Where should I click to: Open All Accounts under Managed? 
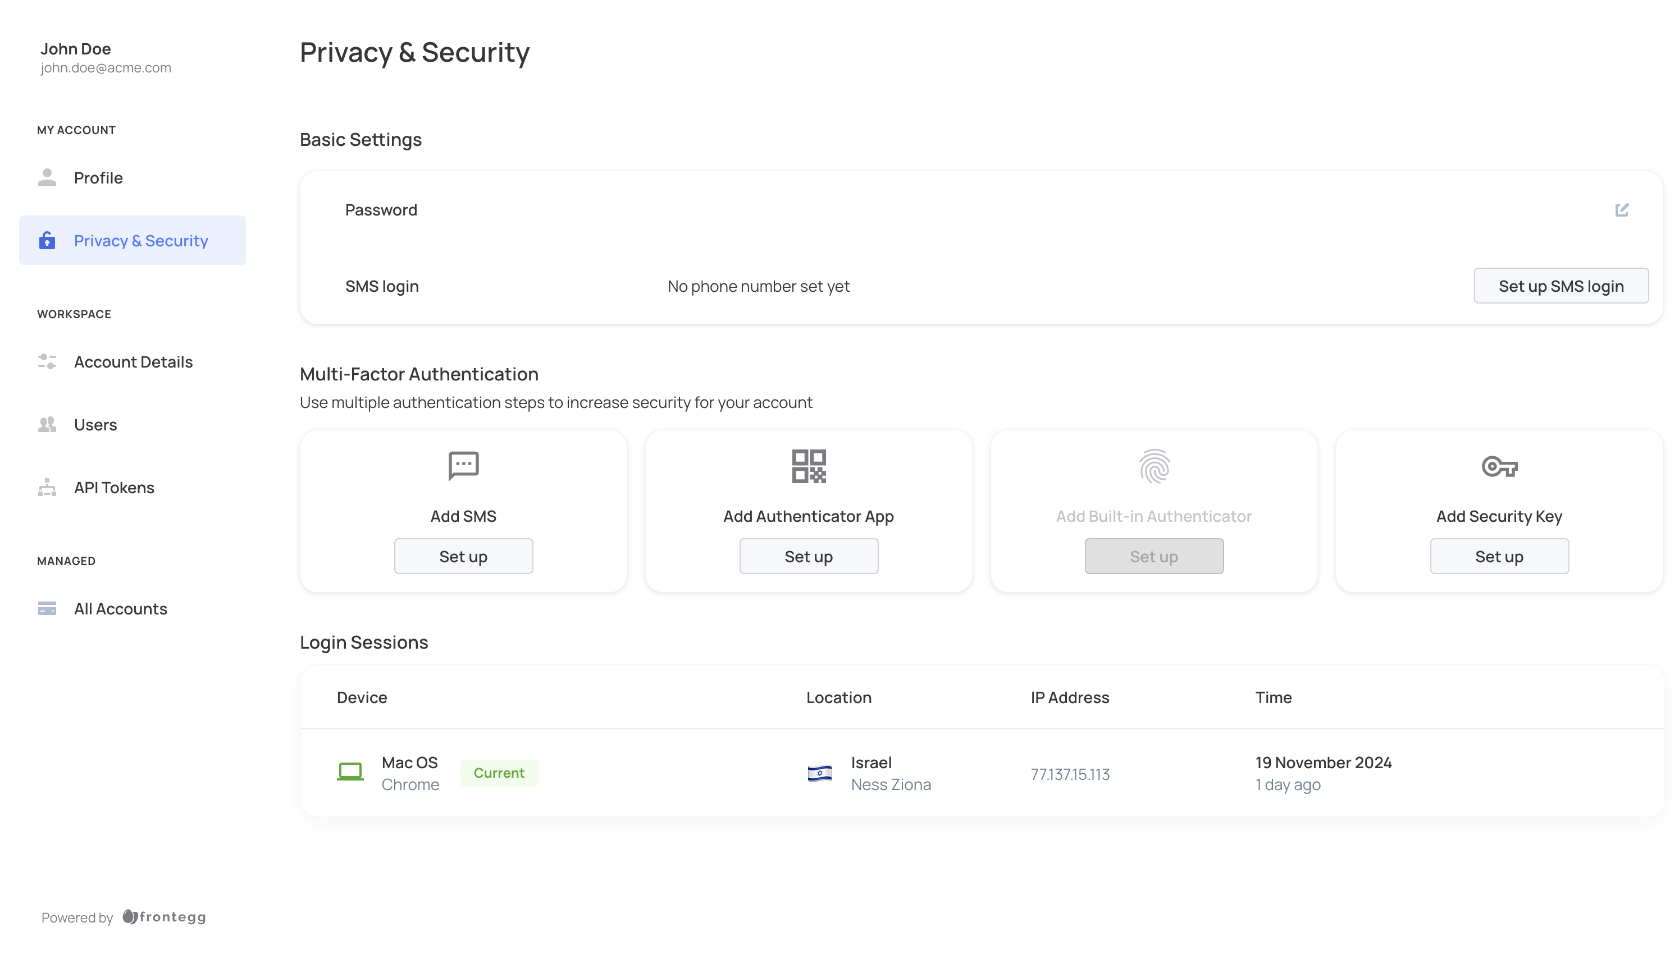[x=120, y=608]
